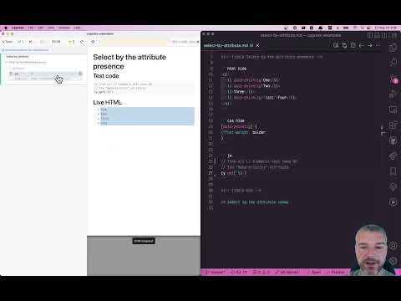Open Run and Debug view
Viewport: 401px width, 301px height.
point(393,94)
